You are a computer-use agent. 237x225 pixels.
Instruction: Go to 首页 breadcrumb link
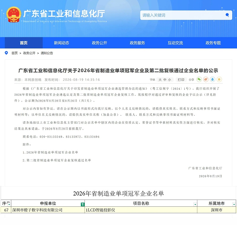tap(15, 53)
